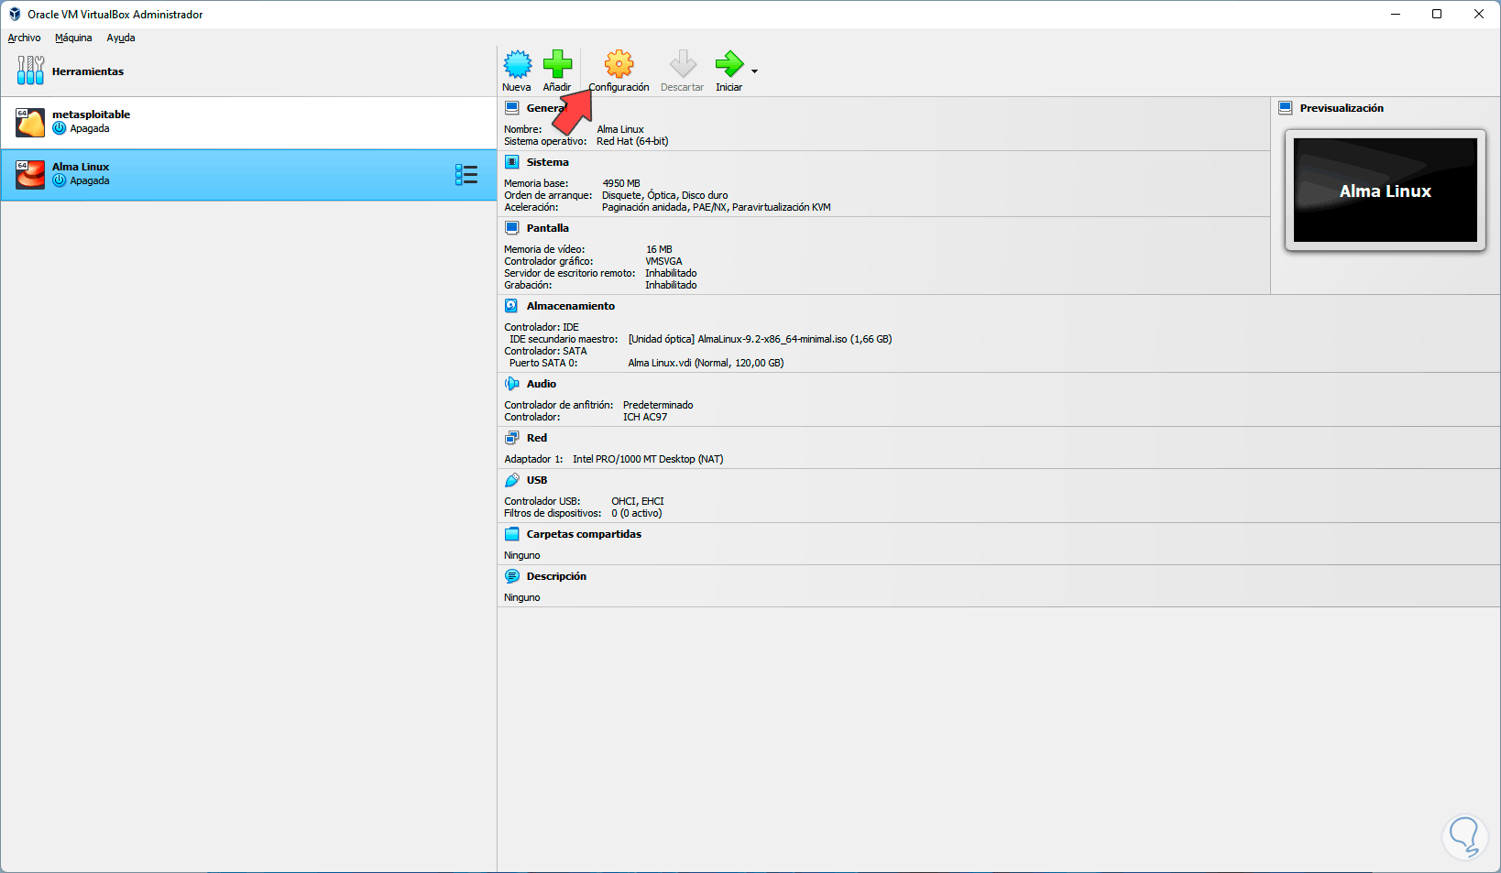This screenshot has height=873, width=1501.
Task: Open the Pantalla section header
Action: click(x=548, y=228)
